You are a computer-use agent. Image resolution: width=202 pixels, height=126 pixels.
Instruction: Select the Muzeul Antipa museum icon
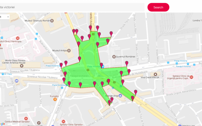tap(69, 51)
